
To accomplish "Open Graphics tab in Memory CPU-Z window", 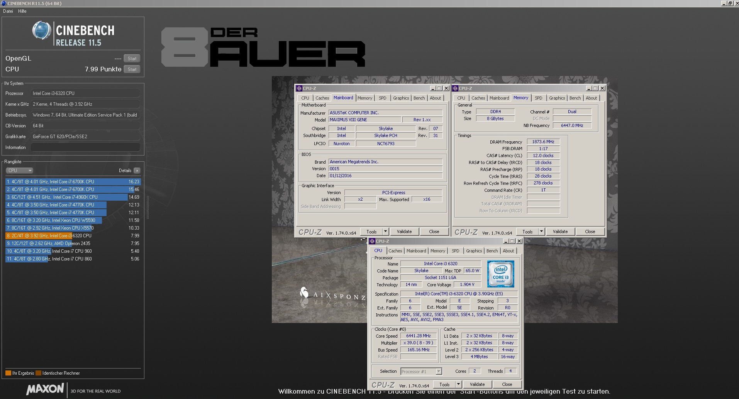I will pos(557,98).
